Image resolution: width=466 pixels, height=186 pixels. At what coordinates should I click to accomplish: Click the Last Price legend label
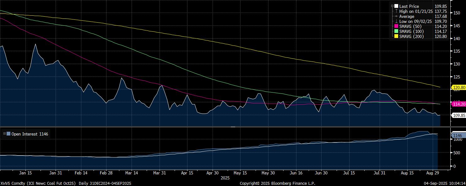point(409,6)
